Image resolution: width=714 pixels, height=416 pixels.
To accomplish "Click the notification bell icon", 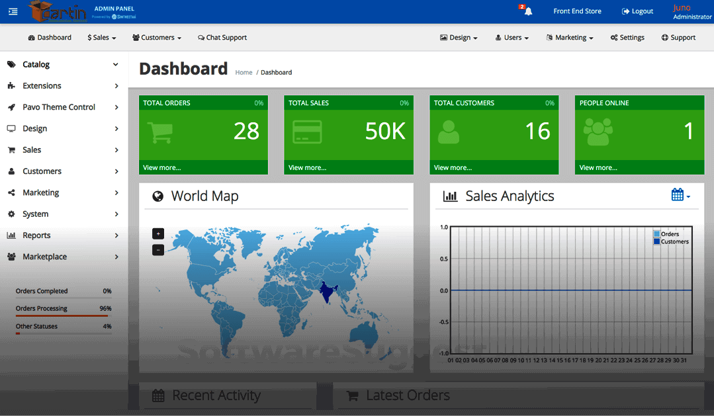I will coord(527,11).
